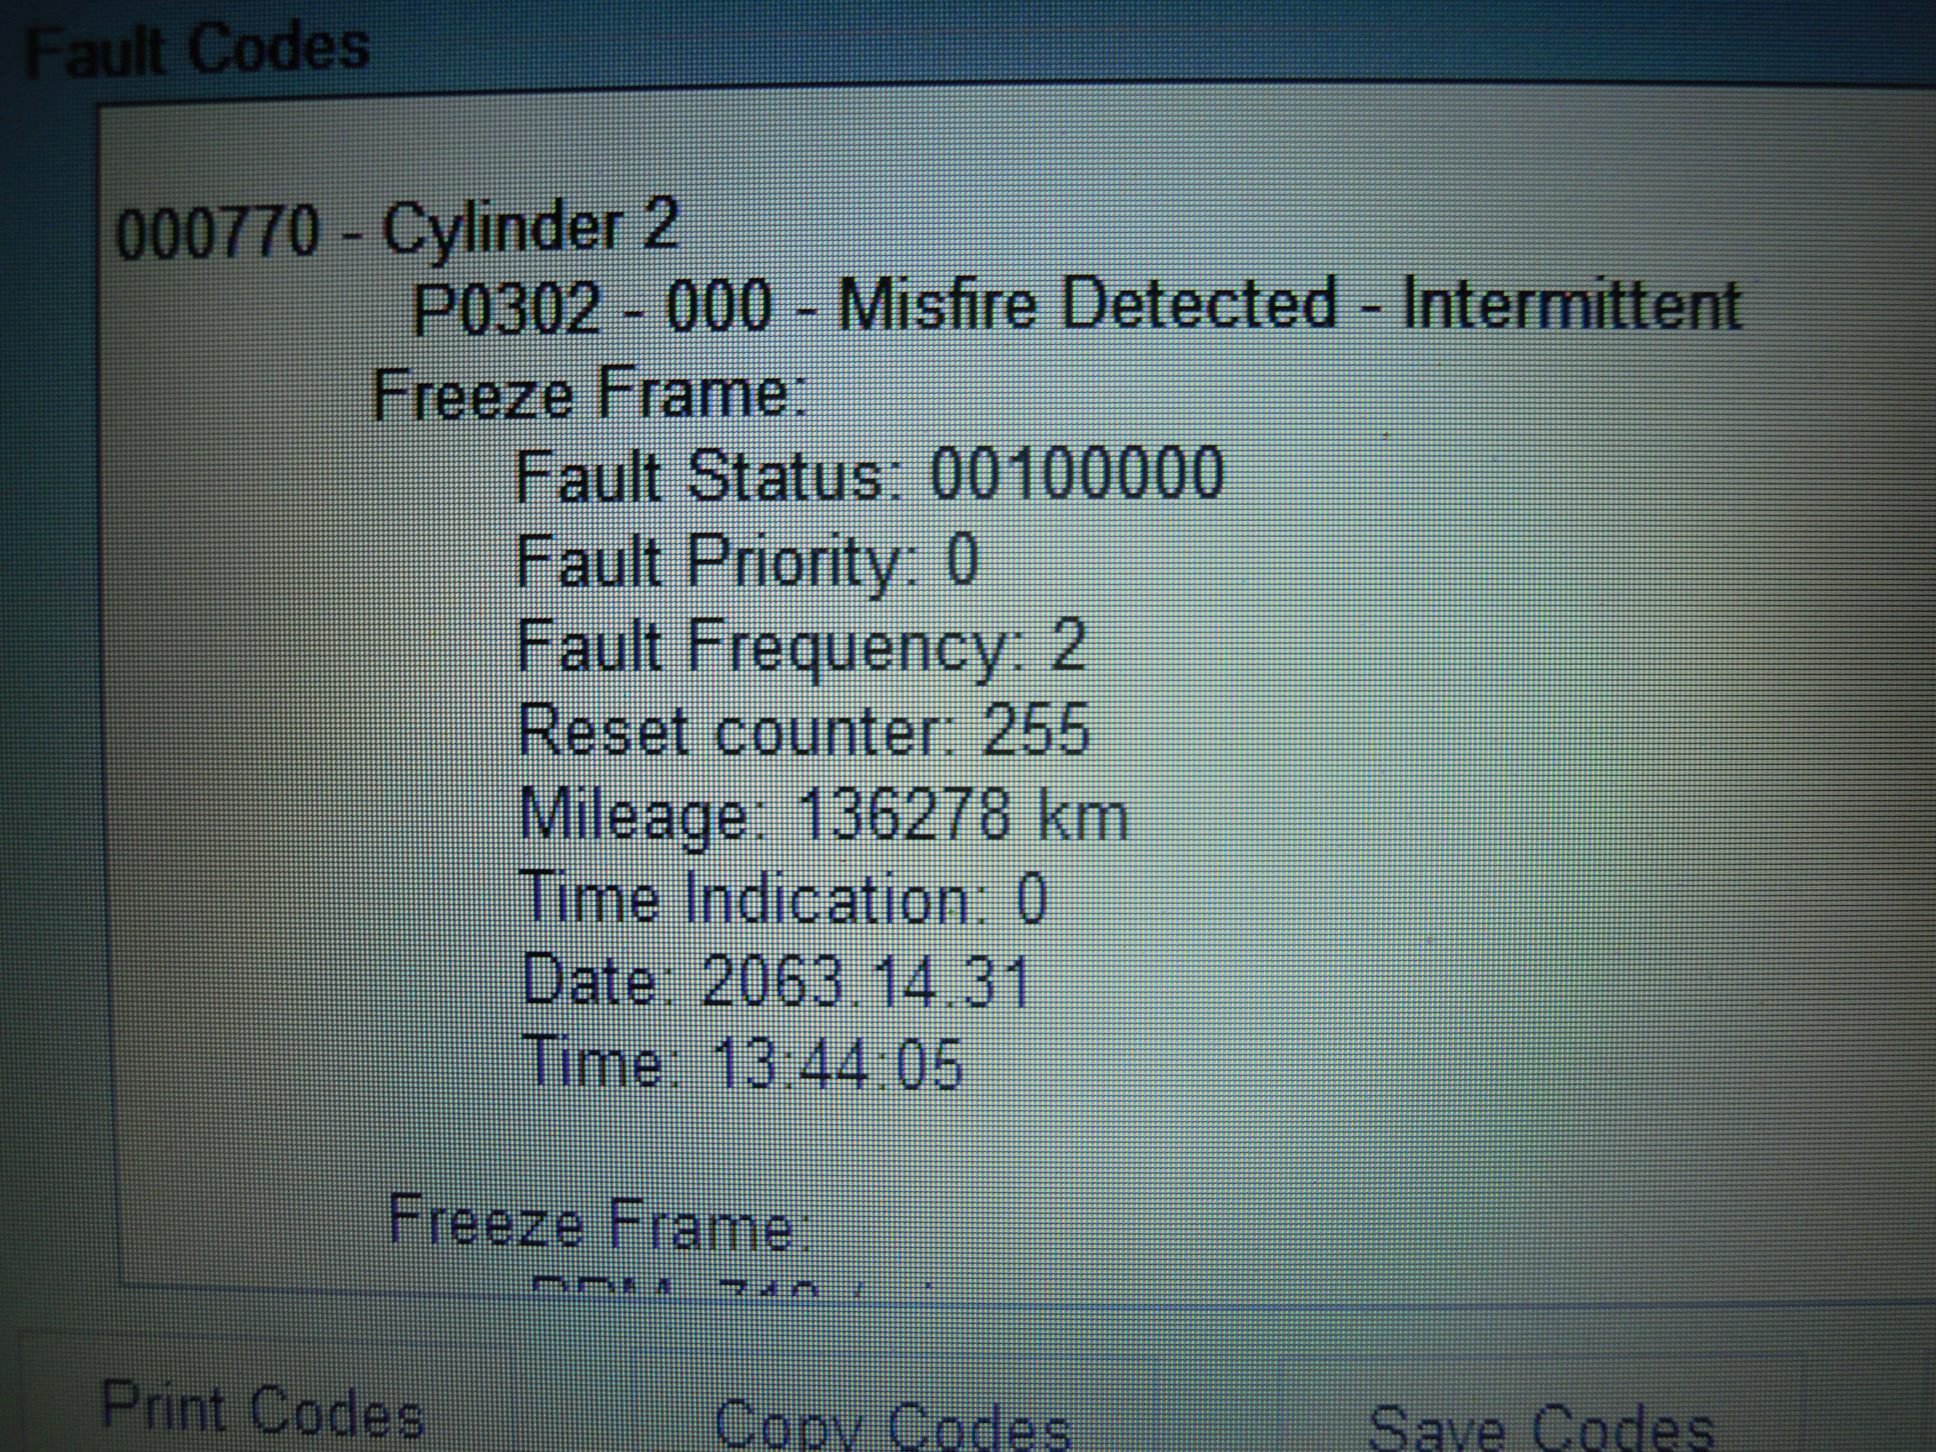
Task: Click the Reset counter 255 line
Action: pos(803,730)
